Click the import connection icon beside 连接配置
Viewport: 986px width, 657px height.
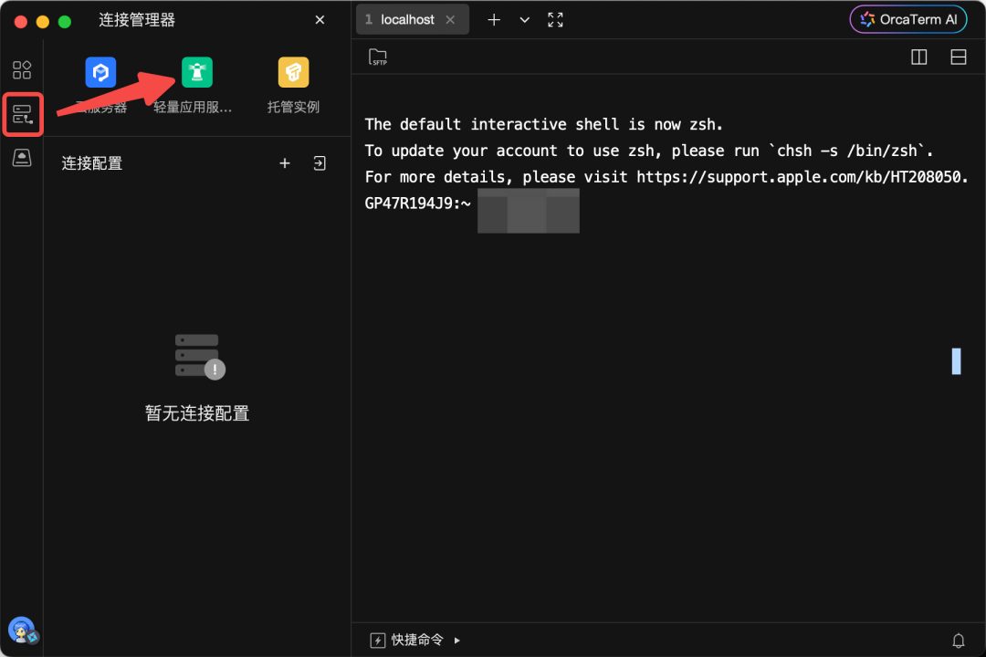pos(318,162)
